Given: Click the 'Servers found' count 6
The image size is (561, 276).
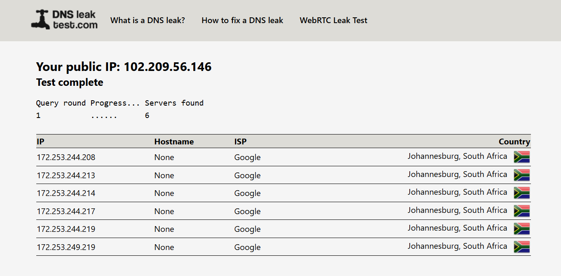Looking at the screenshot, I should point(147,116).
